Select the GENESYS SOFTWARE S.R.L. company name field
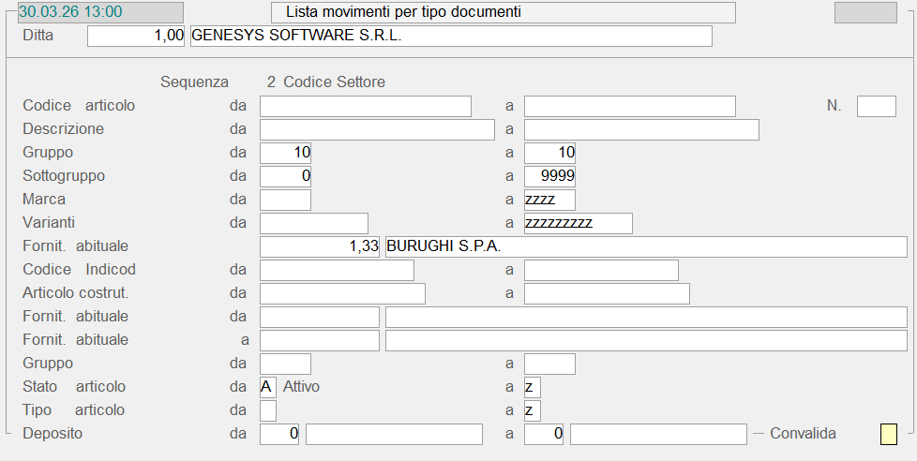This screenshot has height=461, width=917. pyautogui.click(x=450, y=36)
